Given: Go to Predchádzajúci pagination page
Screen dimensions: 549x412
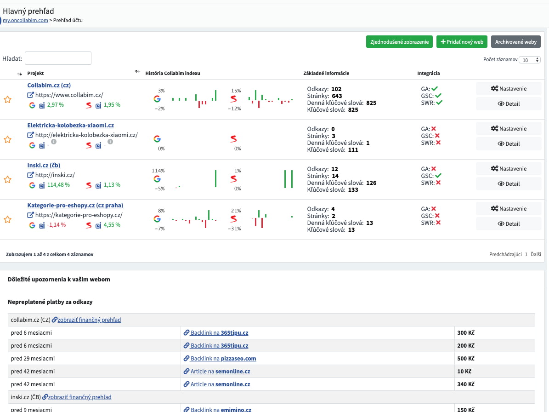Looking at the screenshot, I should [505, 254].
